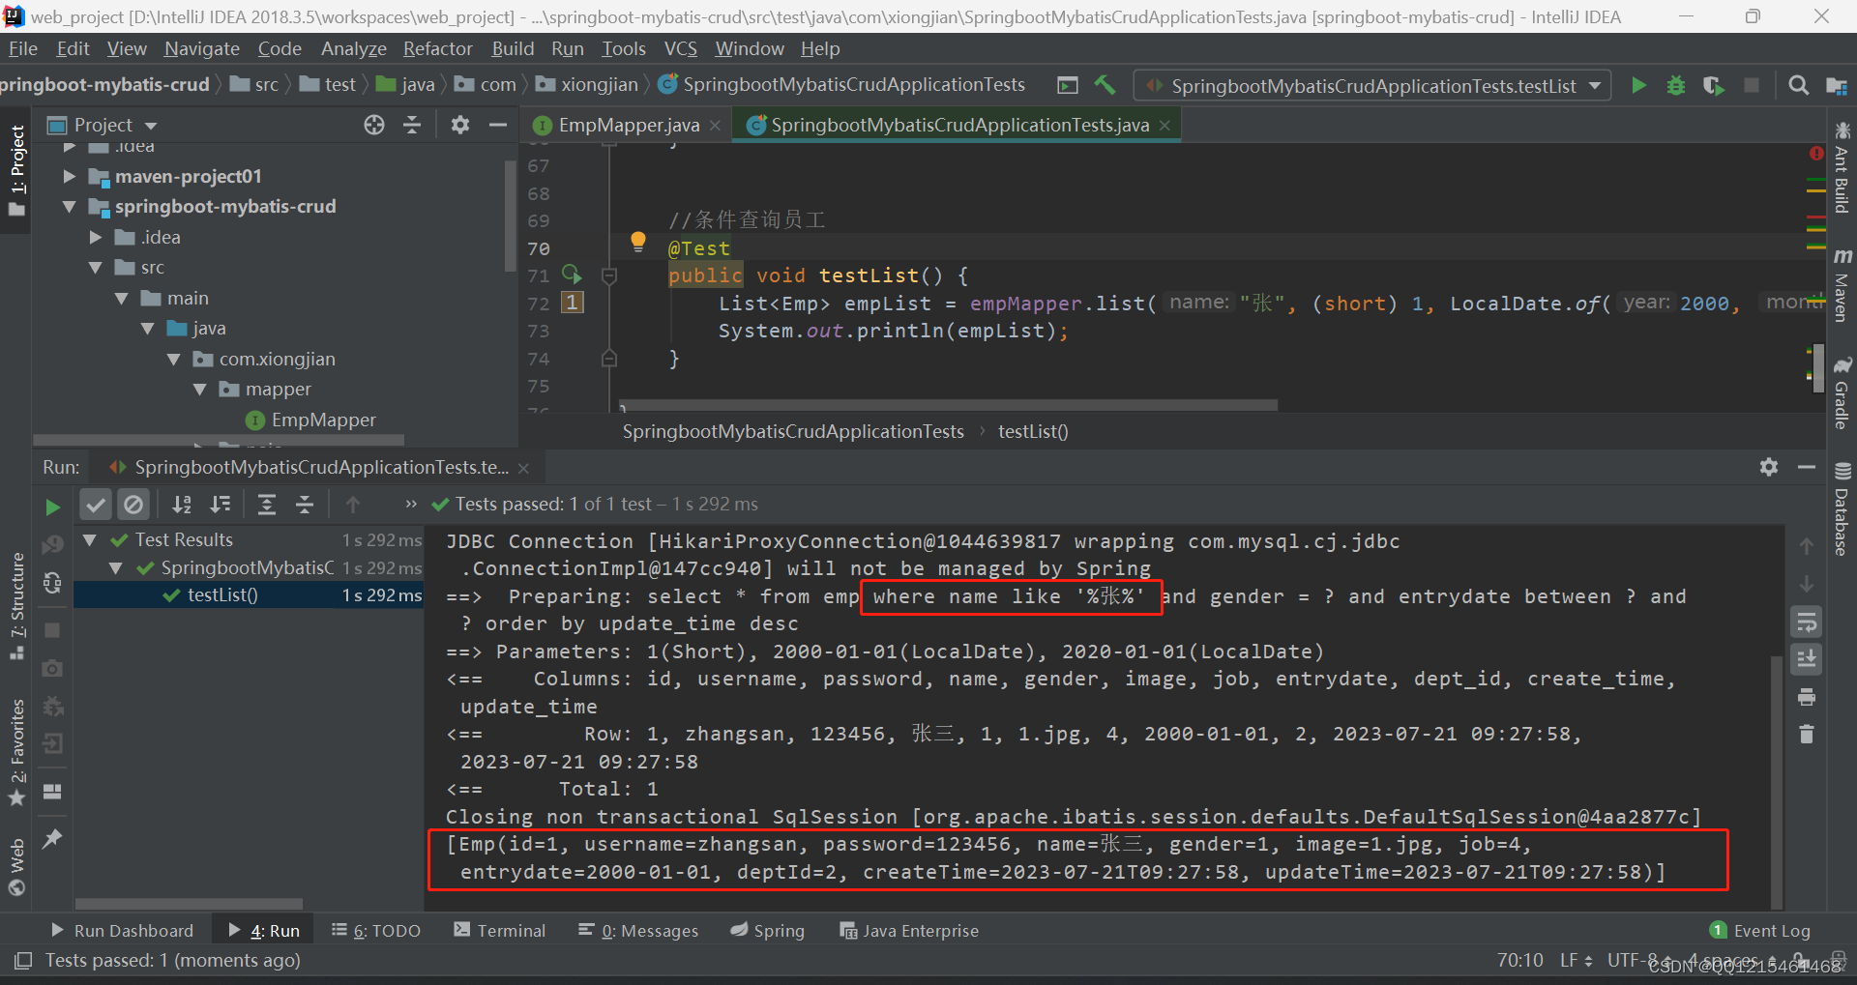Image resolution: width=1857 pixels, height=985 pixels.
Task: Hide the Project tool window
Action: point(498,125)
